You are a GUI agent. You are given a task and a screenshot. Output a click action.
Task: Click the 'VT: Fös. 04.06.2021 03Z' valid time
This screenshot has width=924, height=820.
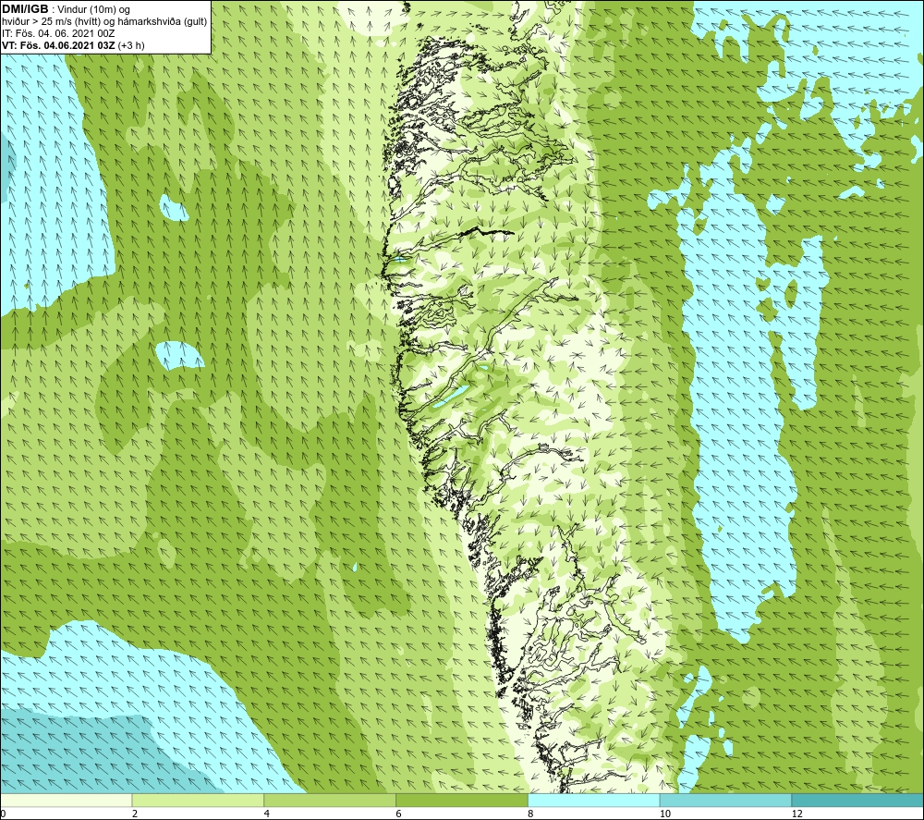click(58, 45)
